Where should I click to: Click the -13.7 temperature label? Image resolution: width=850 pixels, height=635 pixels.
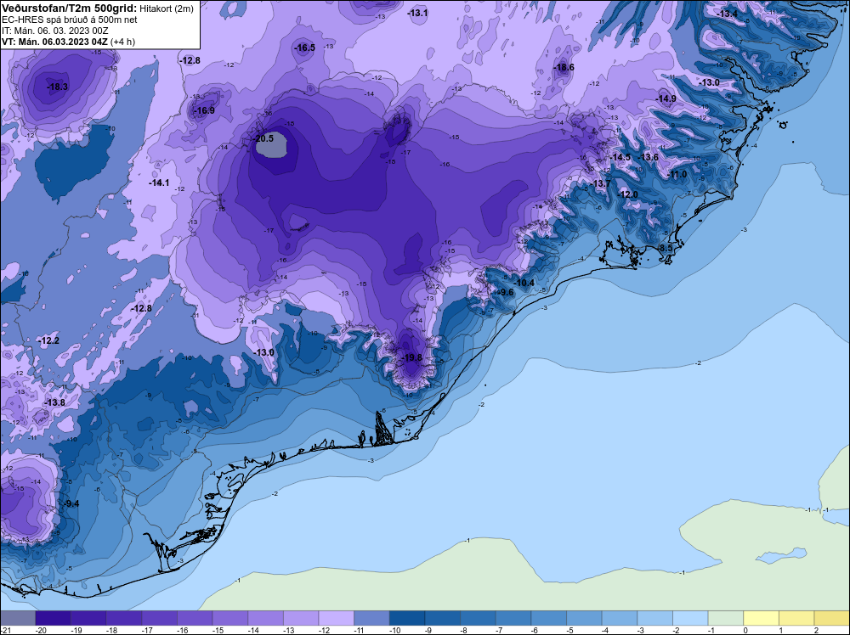pos(601,183)
